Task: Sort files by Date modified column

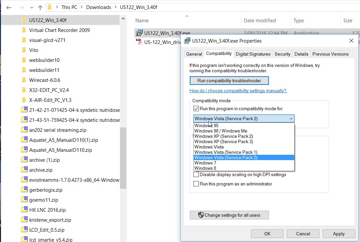Action: [x=260, y=20]
